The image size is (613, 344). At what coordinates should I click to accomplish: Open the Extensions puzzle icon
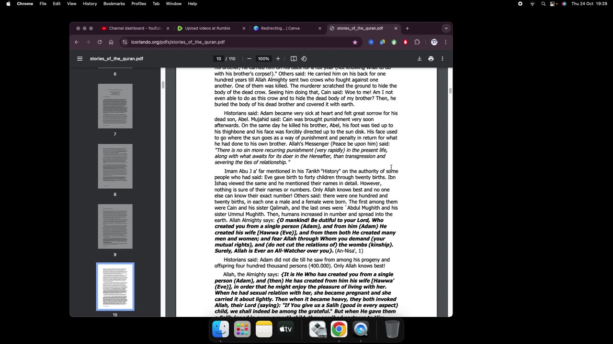point(417,42)
